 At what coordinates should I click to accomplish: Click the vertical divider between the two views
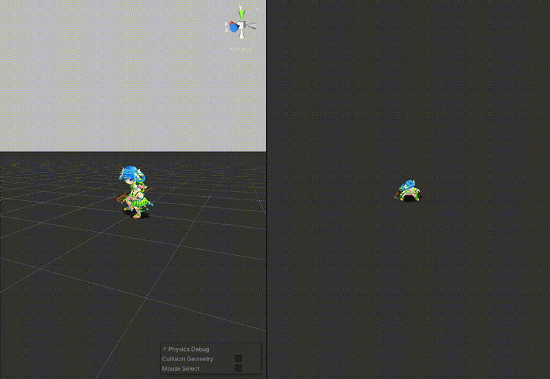click(x=266, y=206)
